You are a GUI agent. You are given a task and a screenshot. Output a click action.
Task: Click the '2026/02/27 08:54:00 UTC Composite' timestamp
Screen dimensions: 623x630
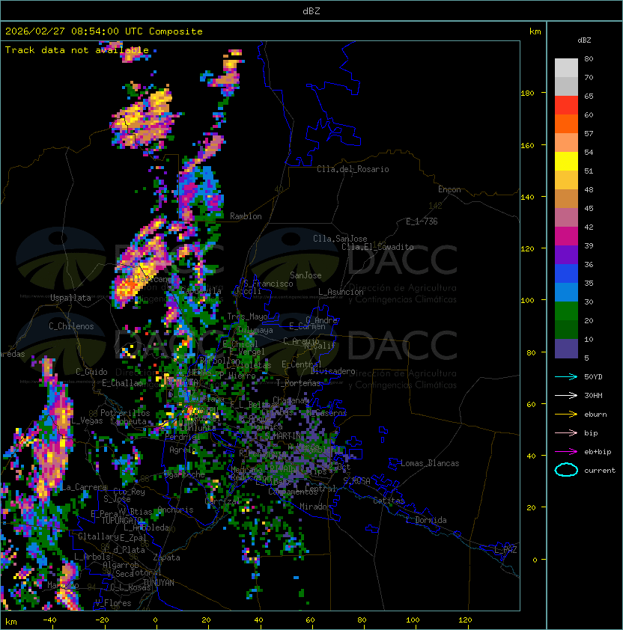coord(104,31)
